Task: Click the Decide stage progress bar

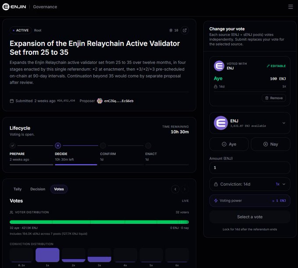Action: (76, 165)
